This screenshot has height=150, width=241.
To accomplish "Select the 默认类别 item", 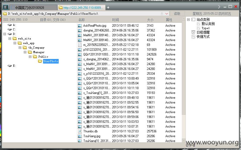I will (x=208, y=24).
